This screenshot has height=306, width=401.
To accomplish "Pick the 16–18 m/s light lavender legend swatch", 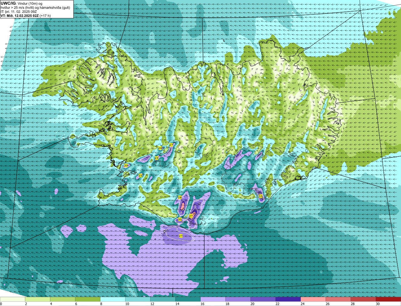I will (x=213, y=299).
